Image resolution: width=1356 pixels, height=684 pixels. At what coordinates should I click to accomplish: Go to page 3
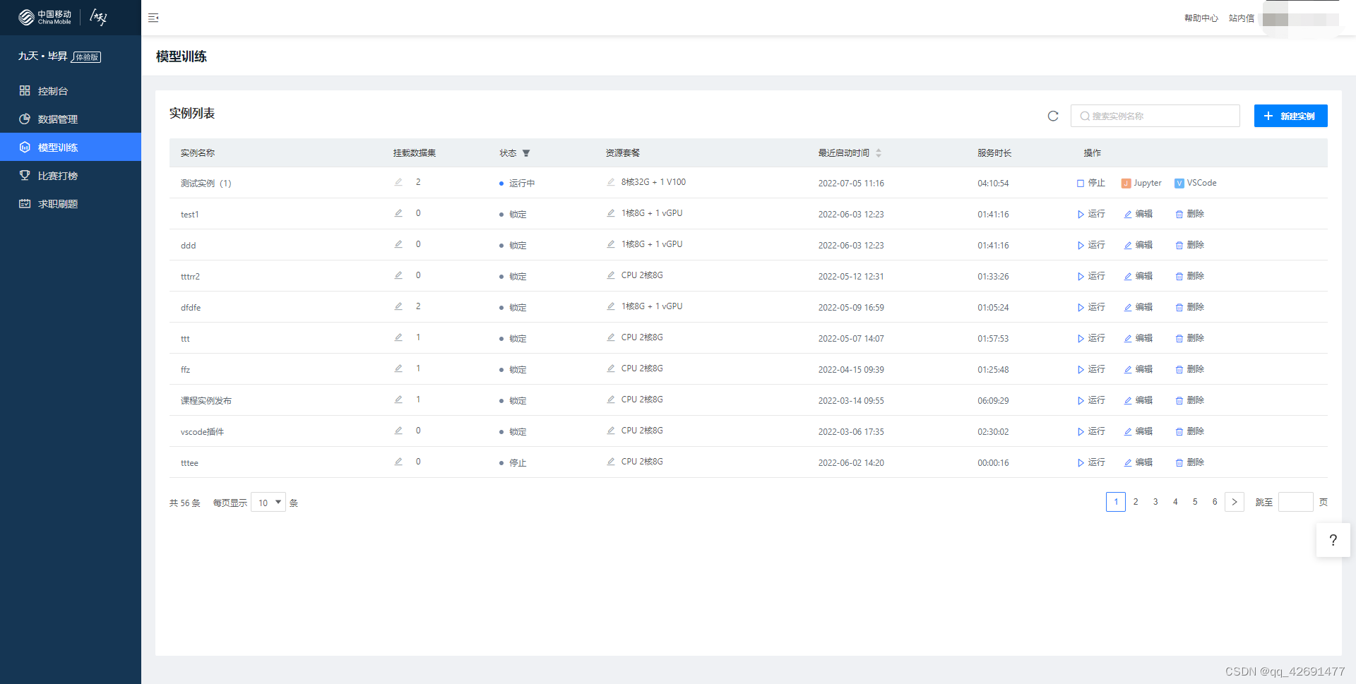[1155, 502]
